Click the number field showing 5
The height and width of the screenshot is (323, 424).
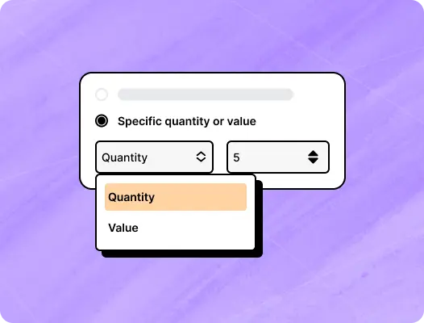(278, 157)
